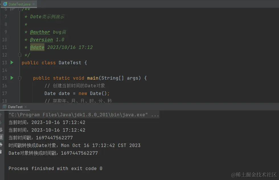Screen dimensions: 279x180
Task: Click '当前时间戳: 1697447562277' output line
Action: [x=40, y=138]
